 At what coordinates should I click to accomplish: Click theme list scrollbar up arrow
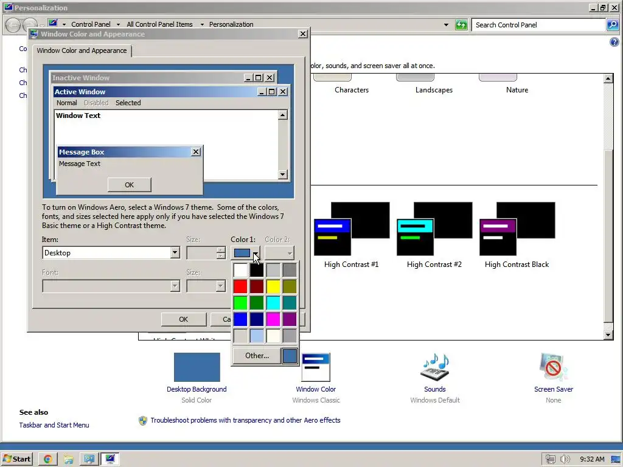608,78
